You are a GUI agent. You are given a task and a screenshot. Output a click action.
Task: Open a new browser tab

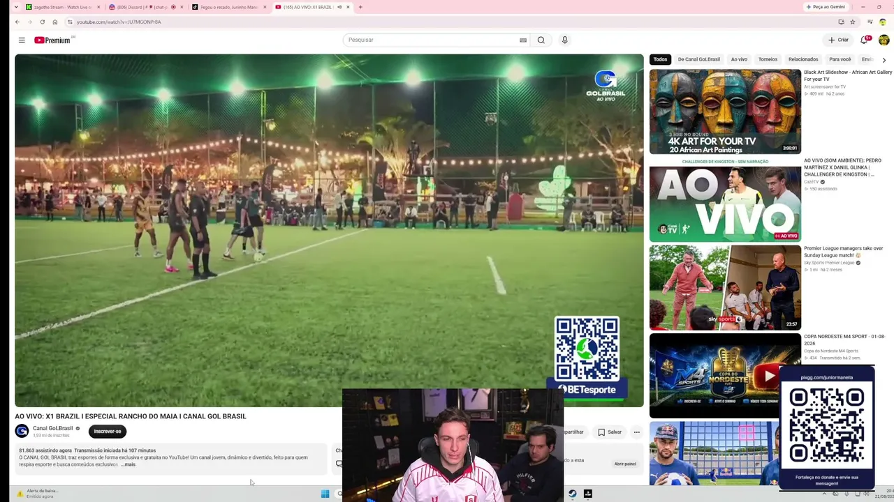[x=360, y=7]
